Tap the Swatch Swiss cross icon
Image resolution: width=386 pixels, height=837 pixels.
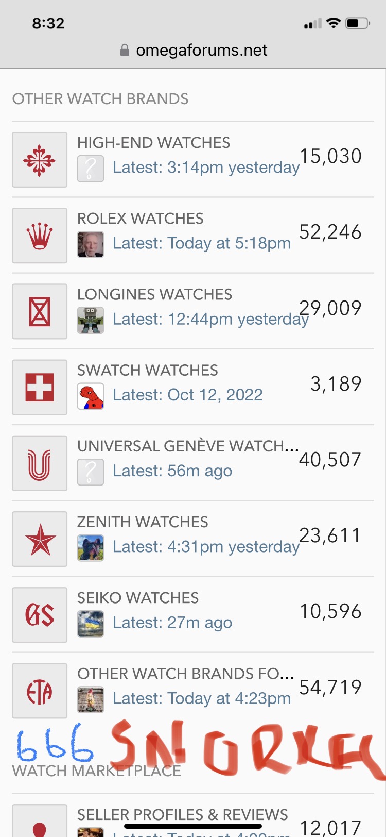(40, 387)
